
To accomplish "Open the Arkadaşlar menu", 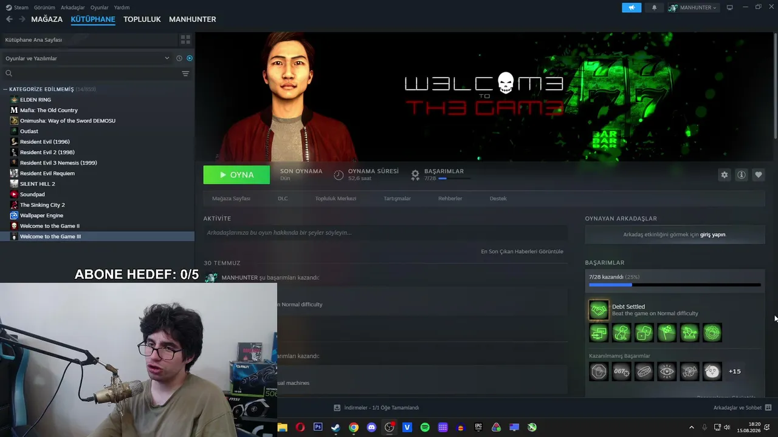I will [73, 7].
